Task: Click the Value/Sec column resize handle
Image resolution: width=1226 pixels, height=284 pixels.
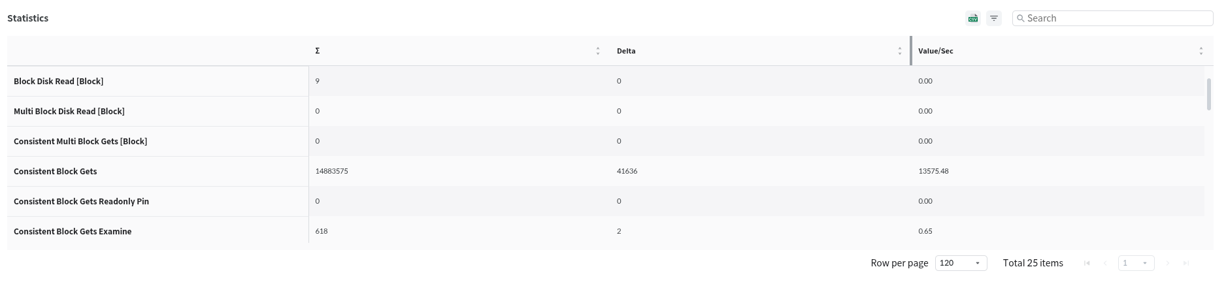Action: point(911,51)
